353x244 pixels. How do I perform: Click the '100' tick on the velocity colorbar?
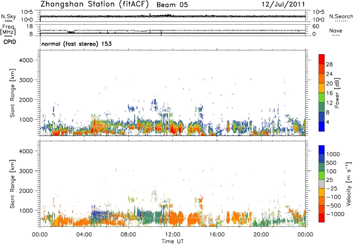click(x=331, y=171)
